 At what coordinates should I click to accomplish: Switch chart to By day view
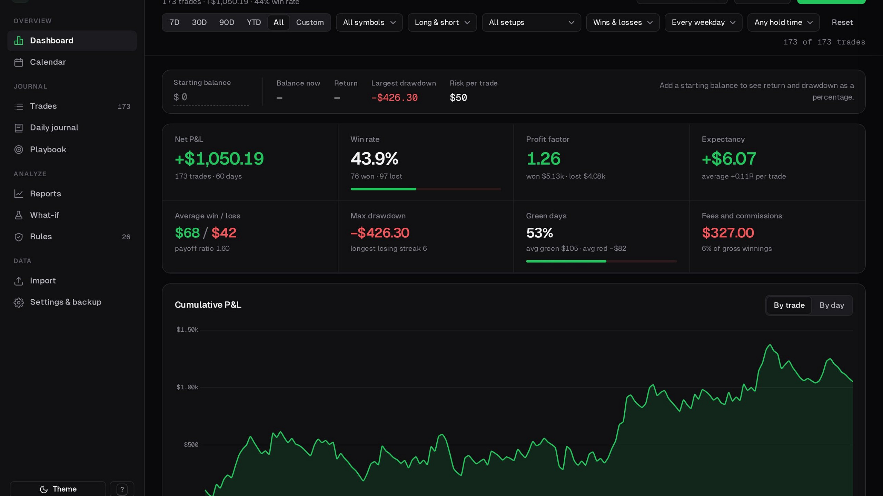832,305
